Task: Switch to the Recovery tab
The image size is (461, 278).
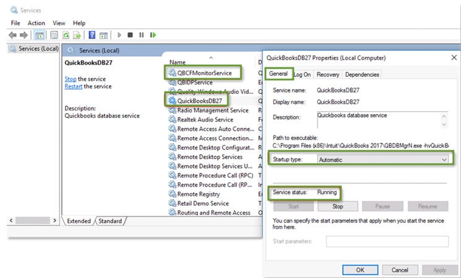Action: coord(328,75)
